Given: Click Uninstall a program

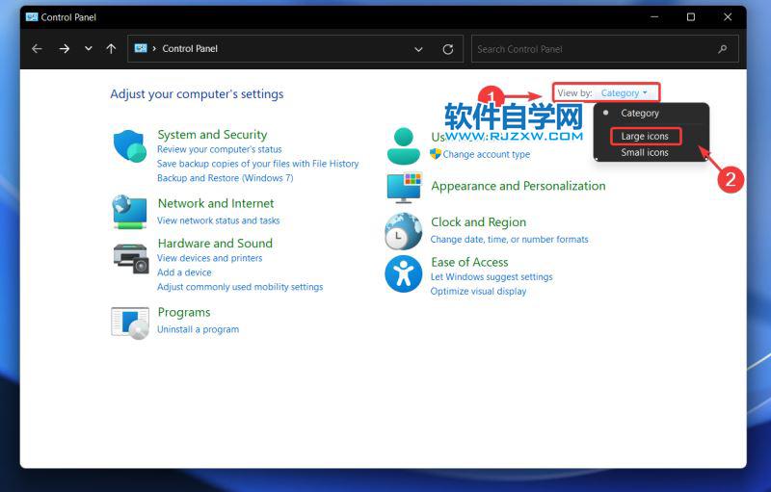Looking at the screenshot, I should tap(198, 329).
